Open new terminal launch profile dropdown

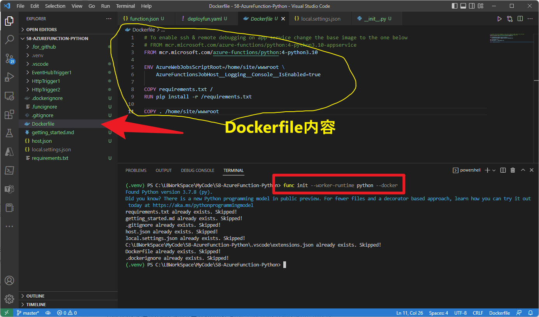(494, 170)
